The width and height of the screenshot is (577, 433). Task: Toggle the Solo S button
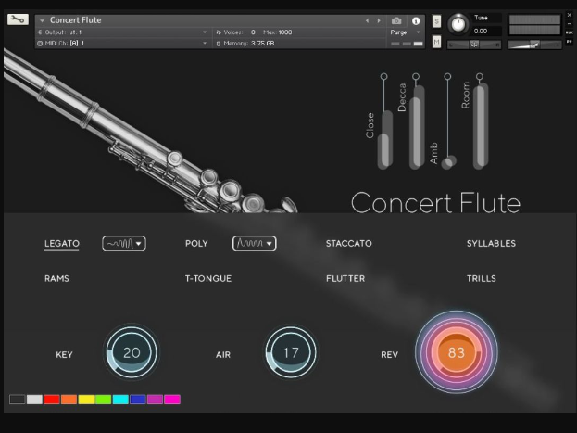[436, 20]
